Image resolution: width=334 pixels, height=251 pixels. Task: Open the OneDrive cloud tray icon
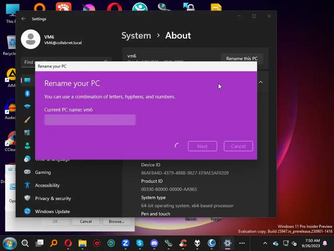275,243
